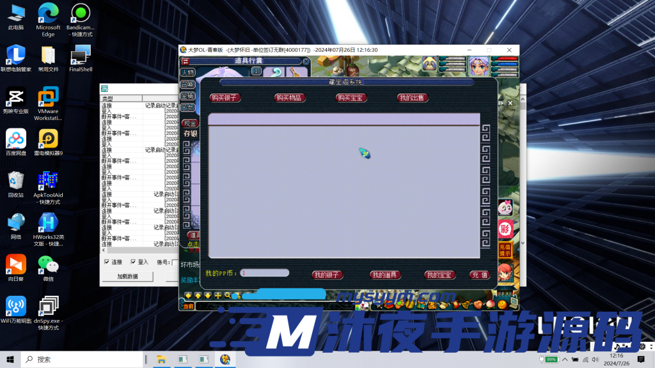This screenshot has width=655, height=368.
Task: Click the magnifier icon in chat bar
Action: pos(228,295)
